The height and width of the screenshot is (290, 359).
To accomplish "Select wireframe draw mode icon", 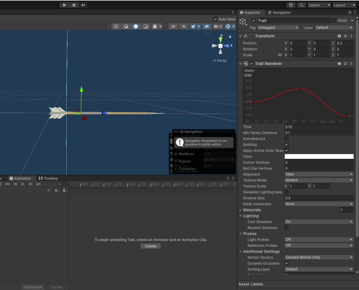I will (116, 26).
